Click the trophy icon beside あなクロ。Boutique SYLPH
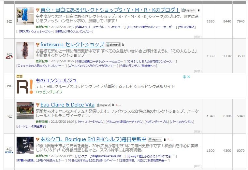 coord(37,139)
